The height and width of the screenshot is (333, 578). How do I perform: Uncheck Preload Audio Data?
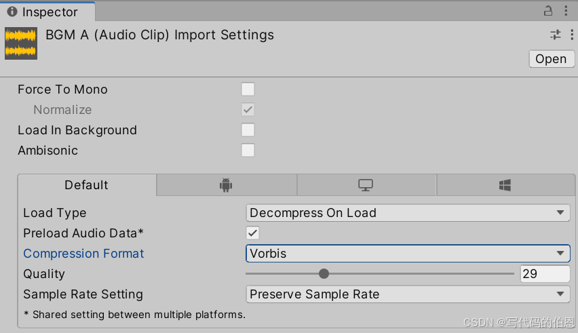(x=252, y=233)
